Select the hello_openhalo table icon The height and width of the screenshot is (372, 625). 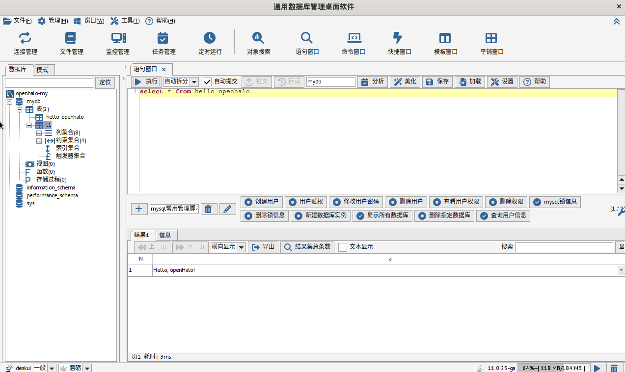coord(39,117)
